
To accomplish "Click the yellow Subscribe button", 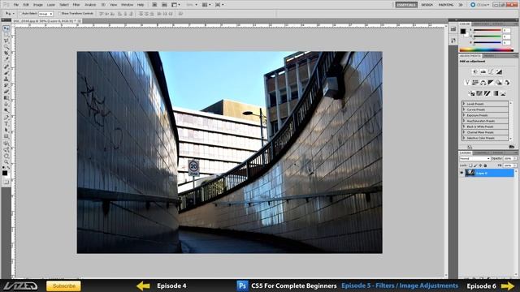I will point(63,286).
